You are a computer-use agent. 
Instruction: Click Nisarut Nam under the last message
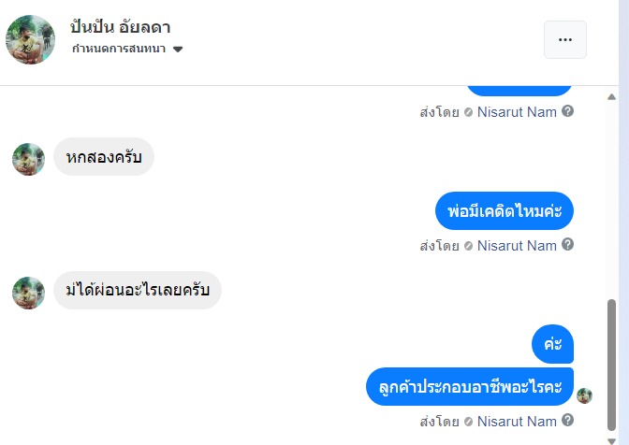(517, 422)
